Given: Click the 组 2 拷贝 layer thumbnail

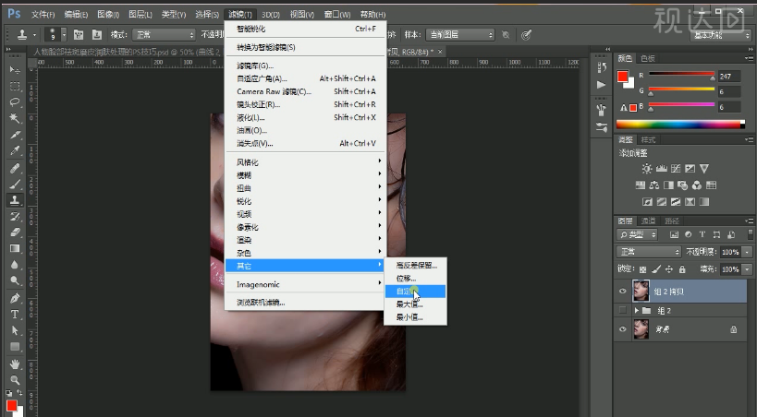Looking at the screenshot, I should [x=641, y=292].
